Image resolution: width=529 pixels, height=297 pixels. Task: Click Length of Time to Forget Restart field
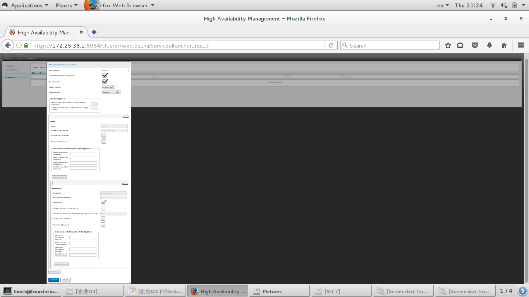tap(94, 108)
